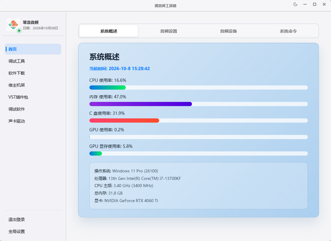Click the 琴洛音频 username text
This screenshot has height=241, width=331.
pos(31,22)
